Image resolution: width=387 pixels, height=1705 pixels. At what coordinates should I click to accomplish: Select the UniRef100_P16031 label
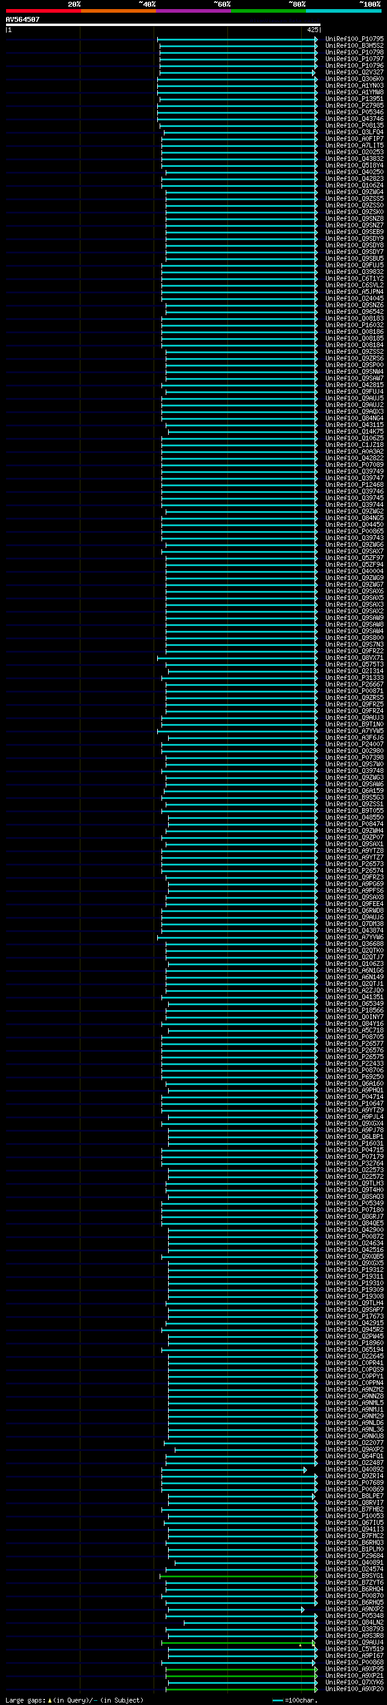[354, 1143]
